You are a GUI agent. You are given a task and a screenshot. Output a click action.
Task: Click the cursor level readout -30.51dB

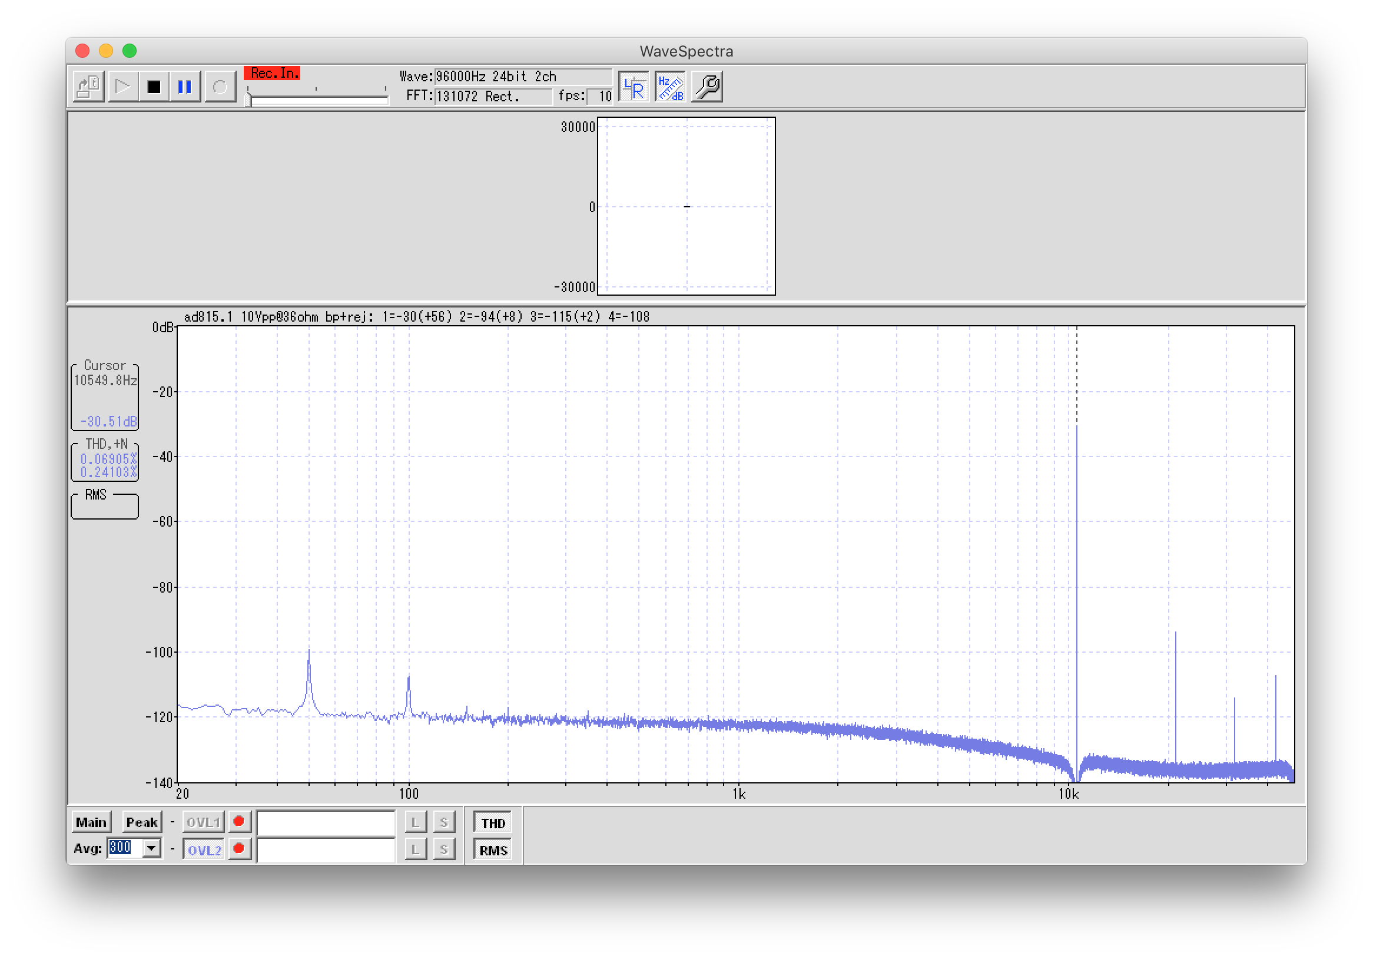(x=108, y=422)
